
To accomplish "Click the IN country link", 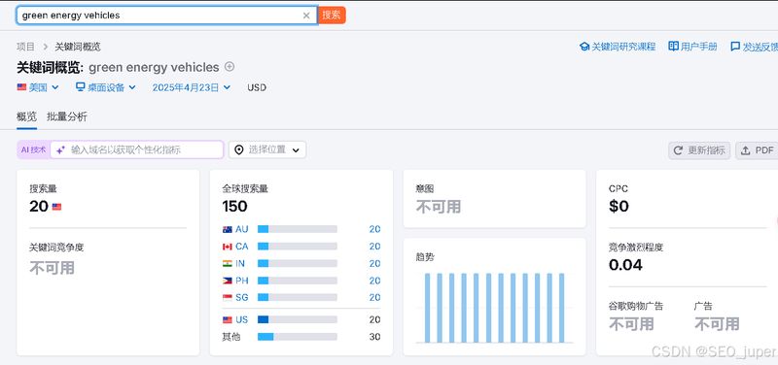I will (240, 263).
